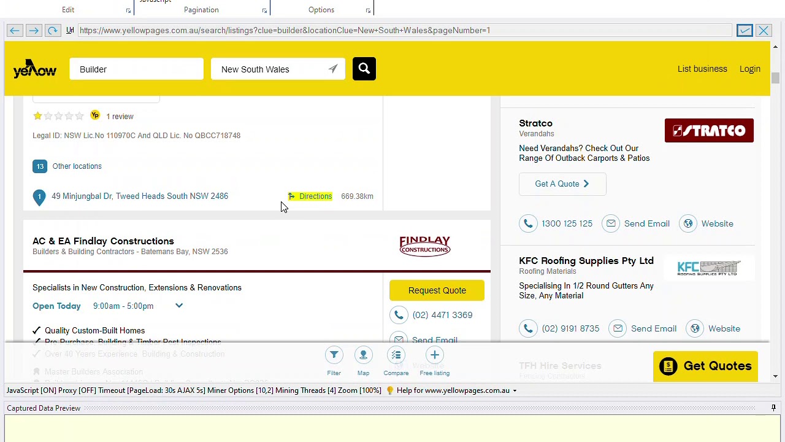
Task: Open the Stratco listing title
Action: click(x=535, y=123)
